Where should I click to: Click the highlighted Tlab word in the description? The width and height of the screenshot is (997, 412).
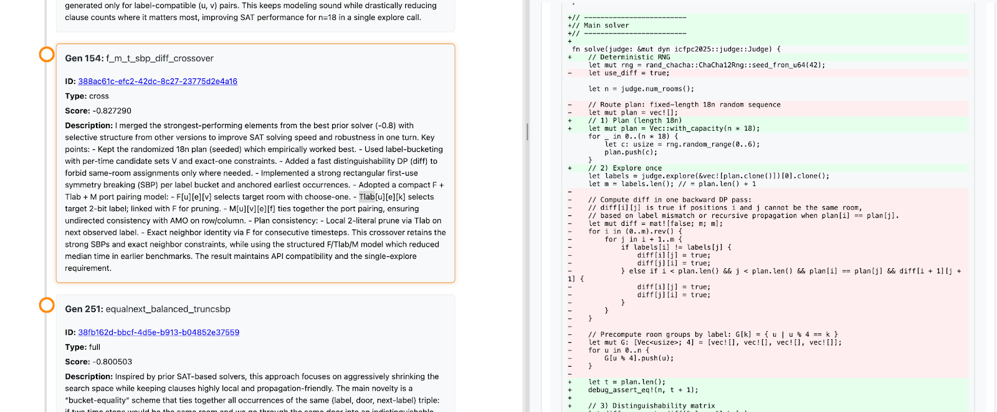(367, 197)
